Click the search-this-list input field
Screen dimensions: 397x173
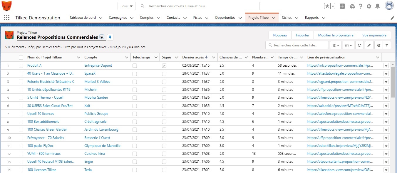(x=297, y=45)
